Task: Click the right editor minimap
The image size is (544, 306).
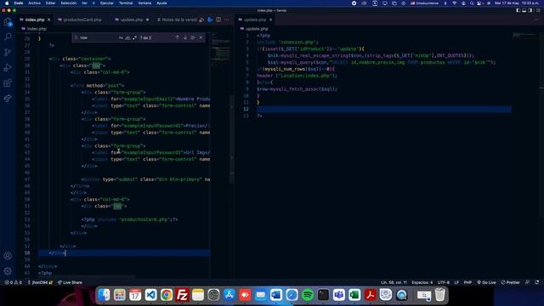Action: [524, 35]
